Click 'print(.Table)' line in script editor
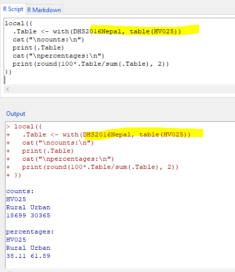Viewport: 235px width, 272px height. coord(38,48)
